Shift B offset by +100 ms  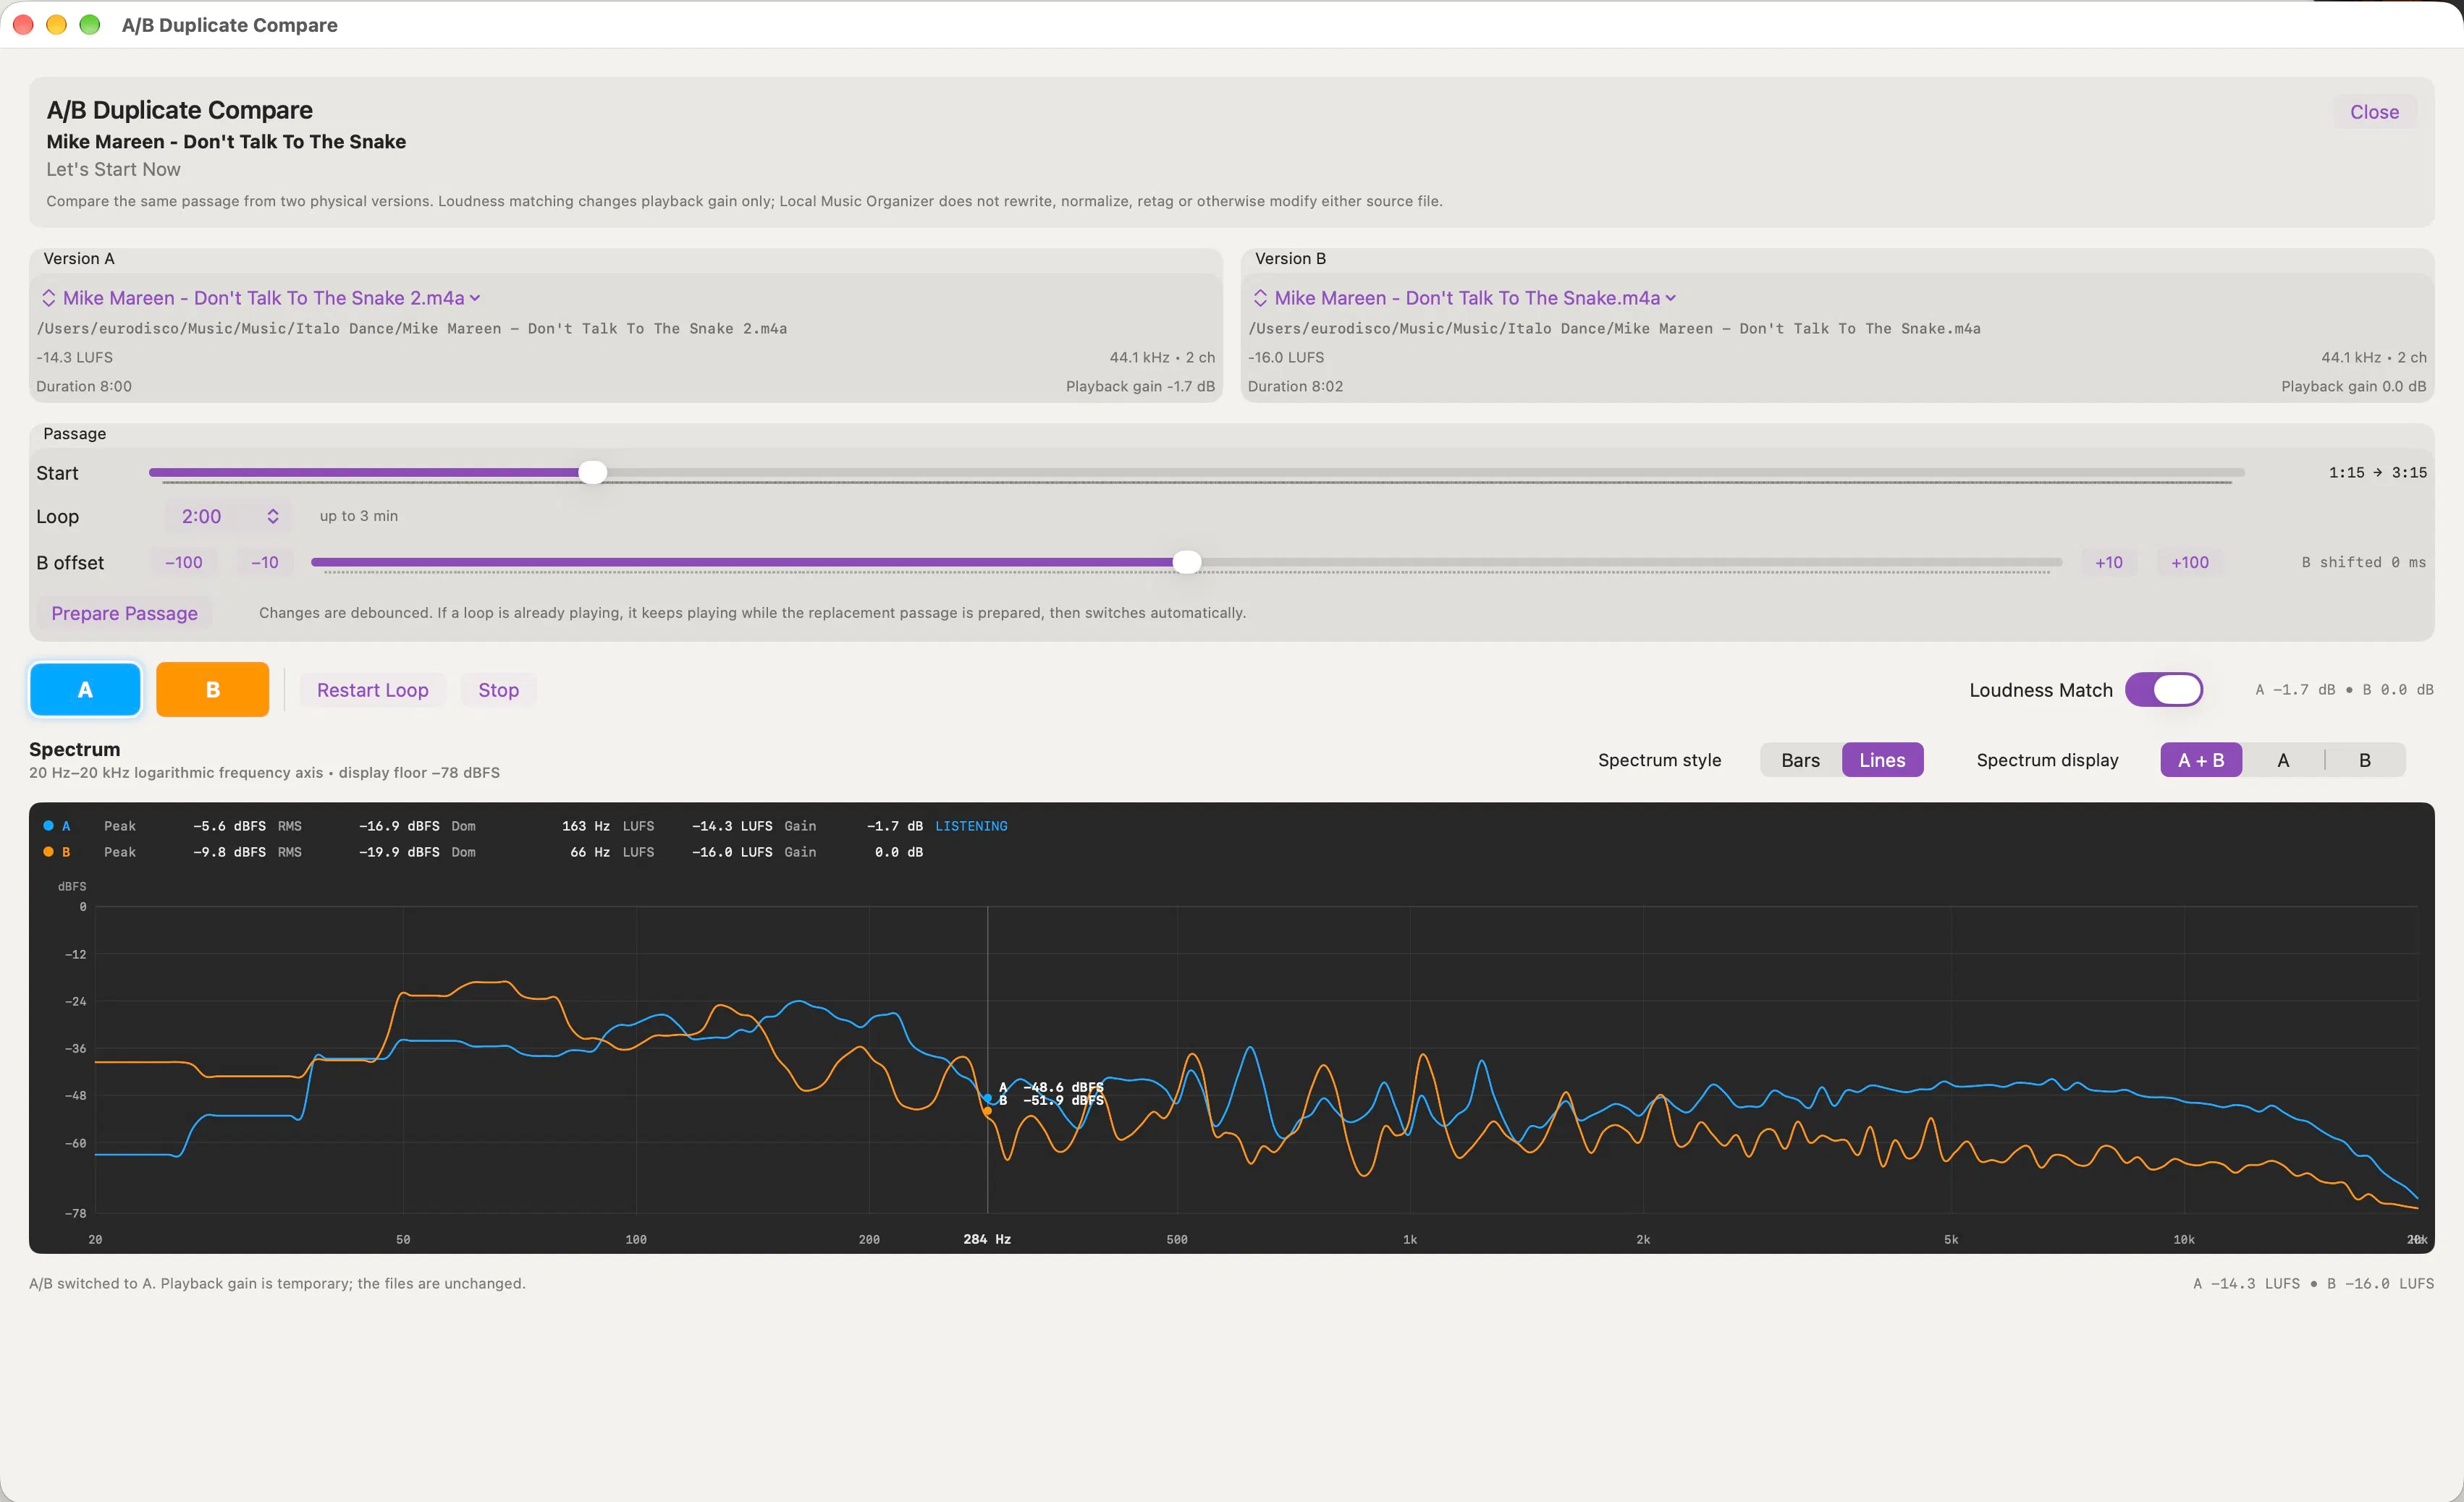tap(2189, 563)
